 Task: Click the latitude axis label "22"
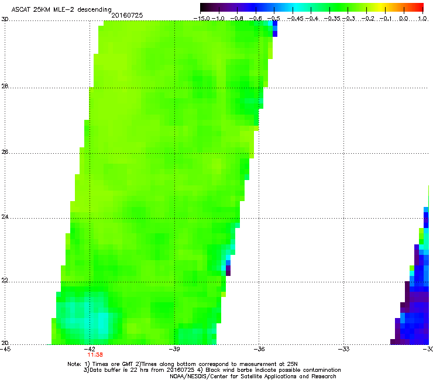[x=5, y=281]
